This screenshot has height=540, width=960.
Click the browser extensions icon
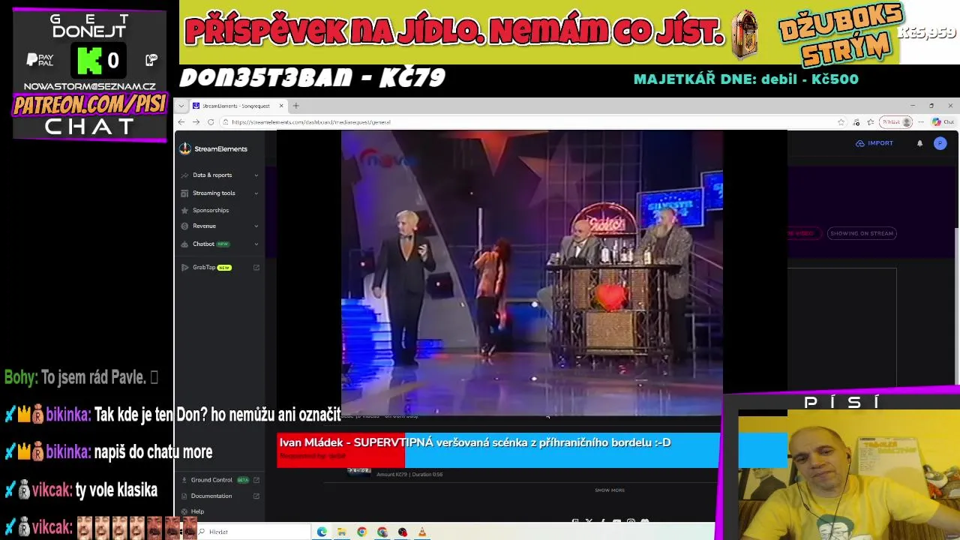click(x=856, y=122)
